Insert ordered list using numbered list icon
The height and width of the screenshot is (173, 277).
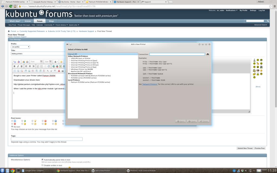click(x=38, y=66)
